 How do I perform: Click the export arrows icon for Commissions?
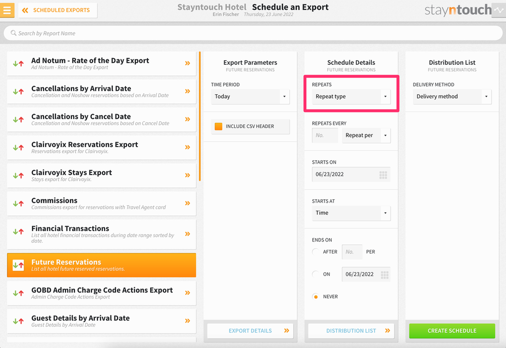pos(18,204)
